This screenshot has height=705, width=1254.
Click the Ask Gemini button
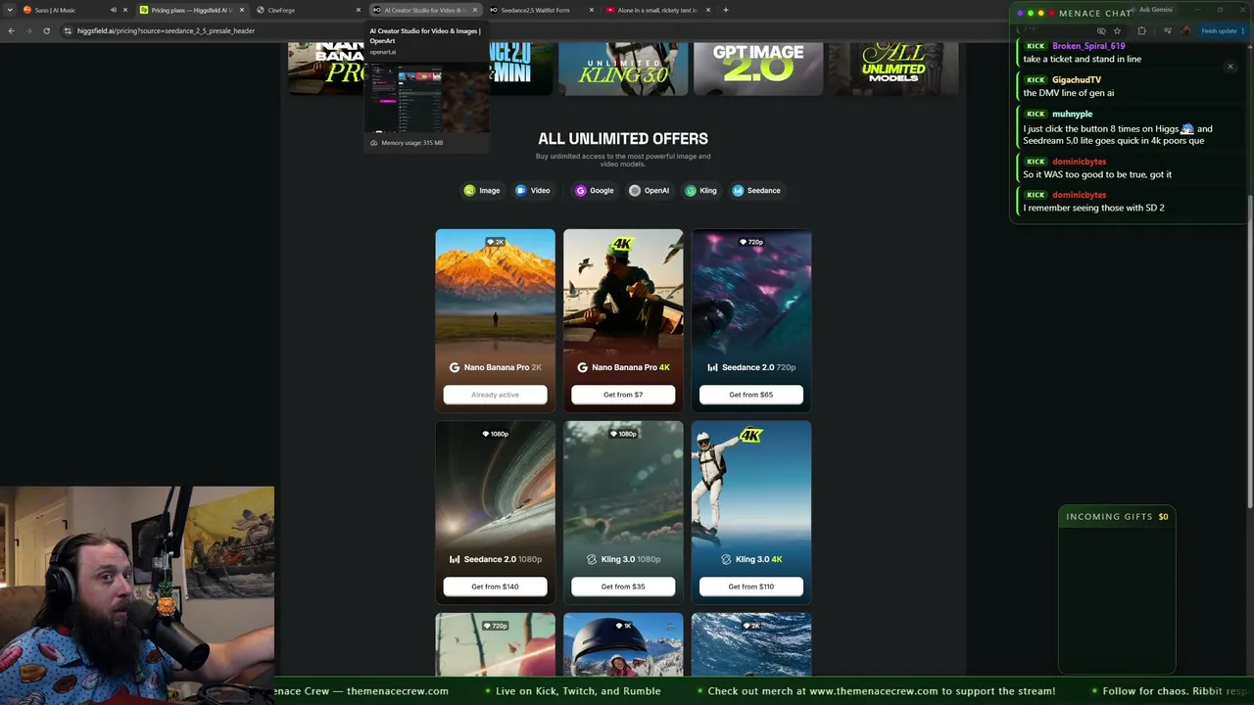click(x=1151, y=10)
